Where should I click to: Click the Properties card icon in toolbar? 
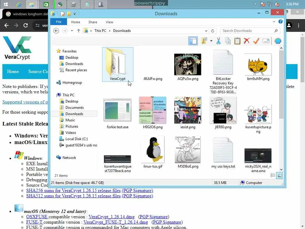[x=266, y=41]
